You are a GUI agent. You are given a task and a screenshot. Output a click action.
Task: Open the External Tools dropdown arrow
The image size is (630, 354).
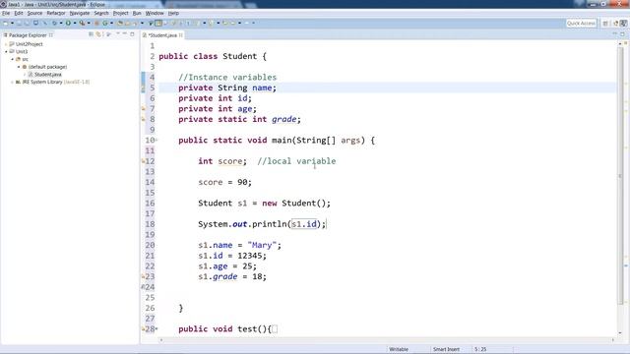tap(89, 24)
